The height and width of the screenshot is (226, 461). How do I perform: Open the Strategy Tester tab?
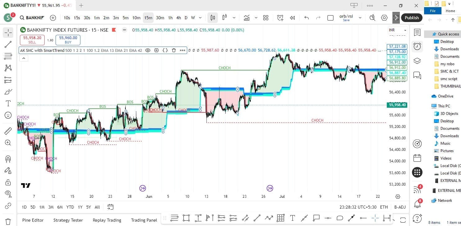[x=68, y=220]
